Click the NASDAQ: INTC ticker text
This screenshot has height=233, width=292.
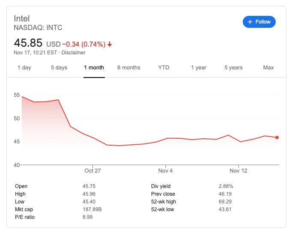pyautogui.click(x=38, y=27)
